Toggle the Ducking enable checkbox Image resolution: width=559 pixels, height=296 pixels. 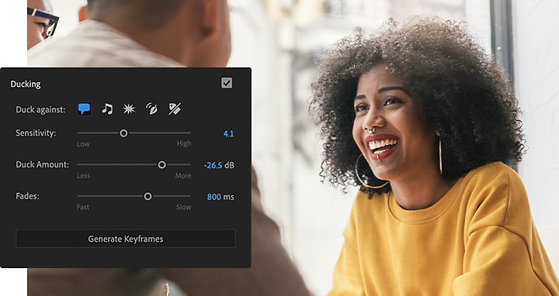(x=227, y=83)
